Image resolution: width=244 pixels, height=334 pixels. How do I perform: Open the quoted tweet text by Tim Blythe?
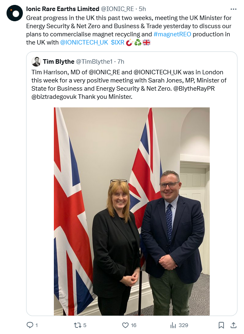129,85
